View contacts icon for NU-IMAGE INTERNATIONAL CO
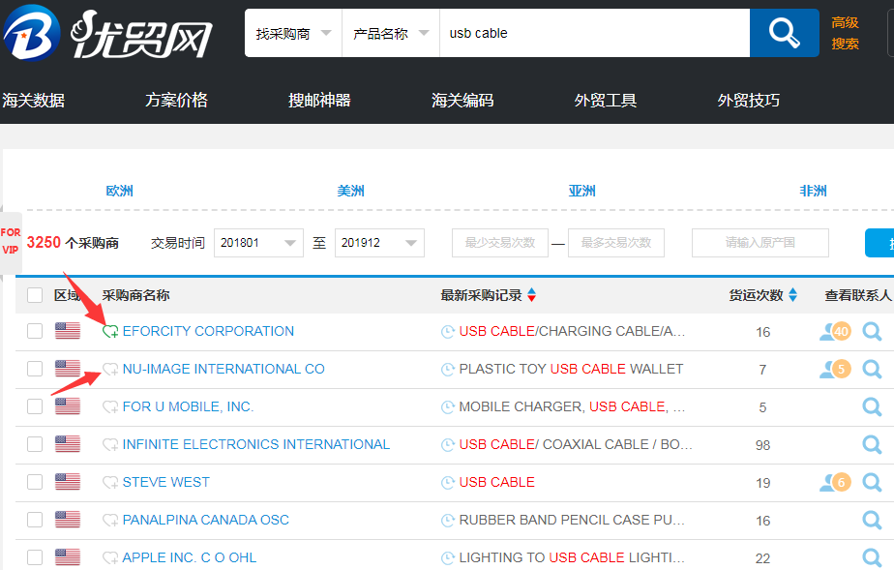The height and width of the screenshot is (570, 894). coord(835,369)
